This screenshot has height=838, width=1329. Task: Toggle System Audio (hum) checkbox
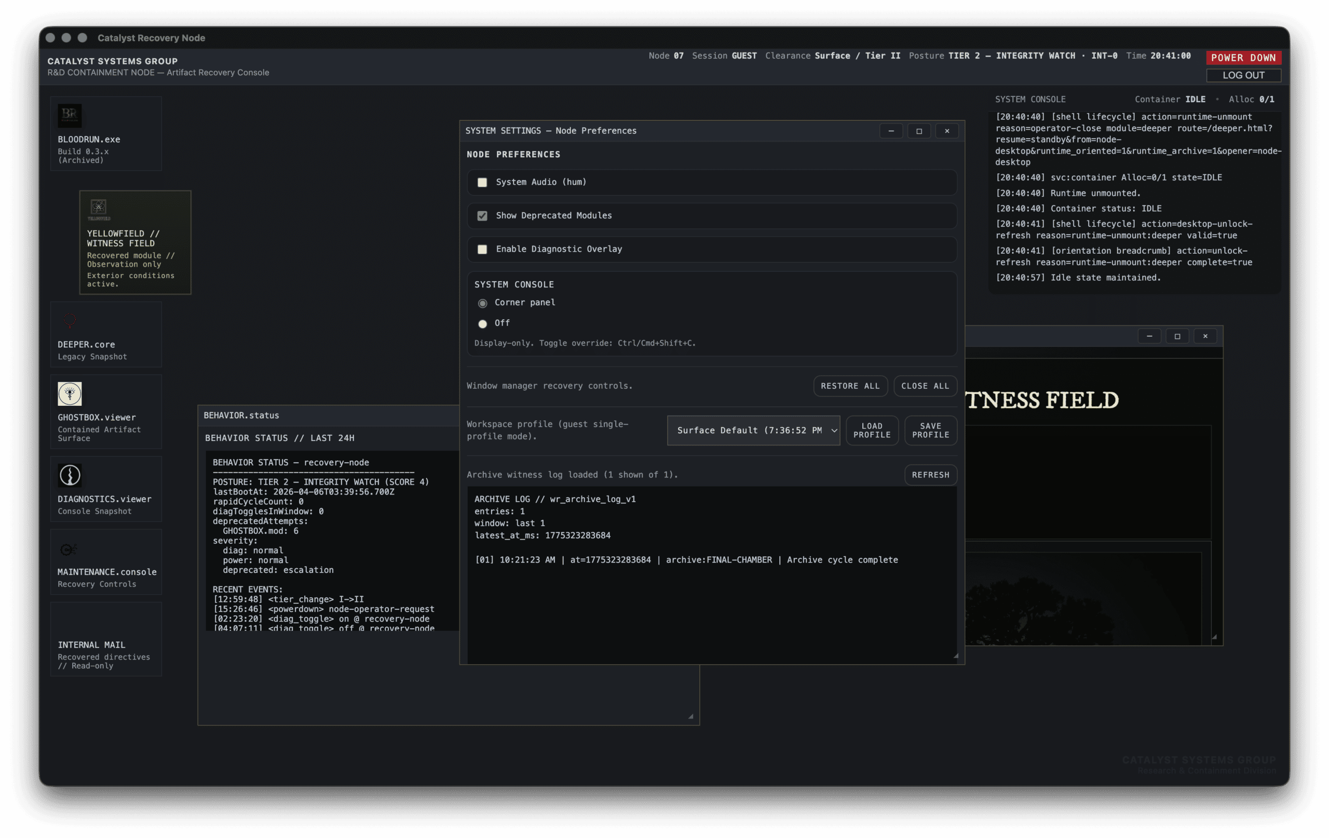(x=482, y=182)
